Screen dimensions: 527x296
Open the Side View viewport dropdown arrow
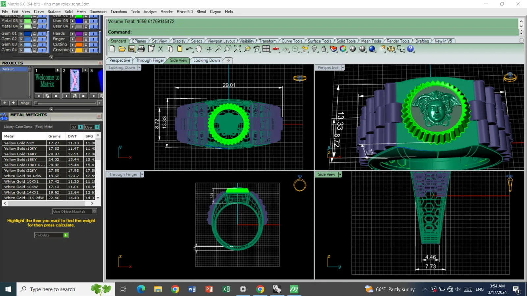340,174
